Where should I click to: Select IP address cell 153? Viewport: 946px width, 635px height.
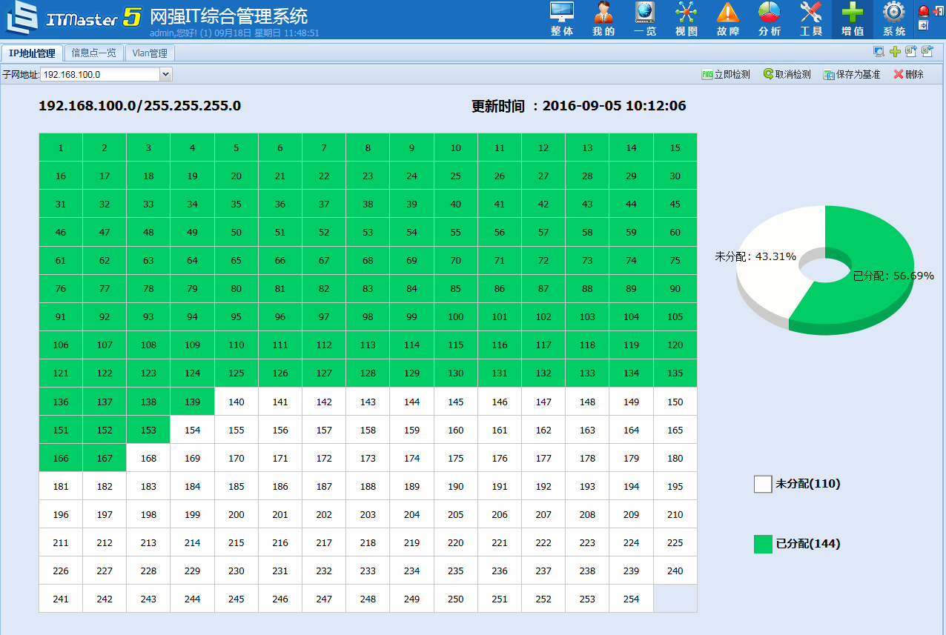148,430
